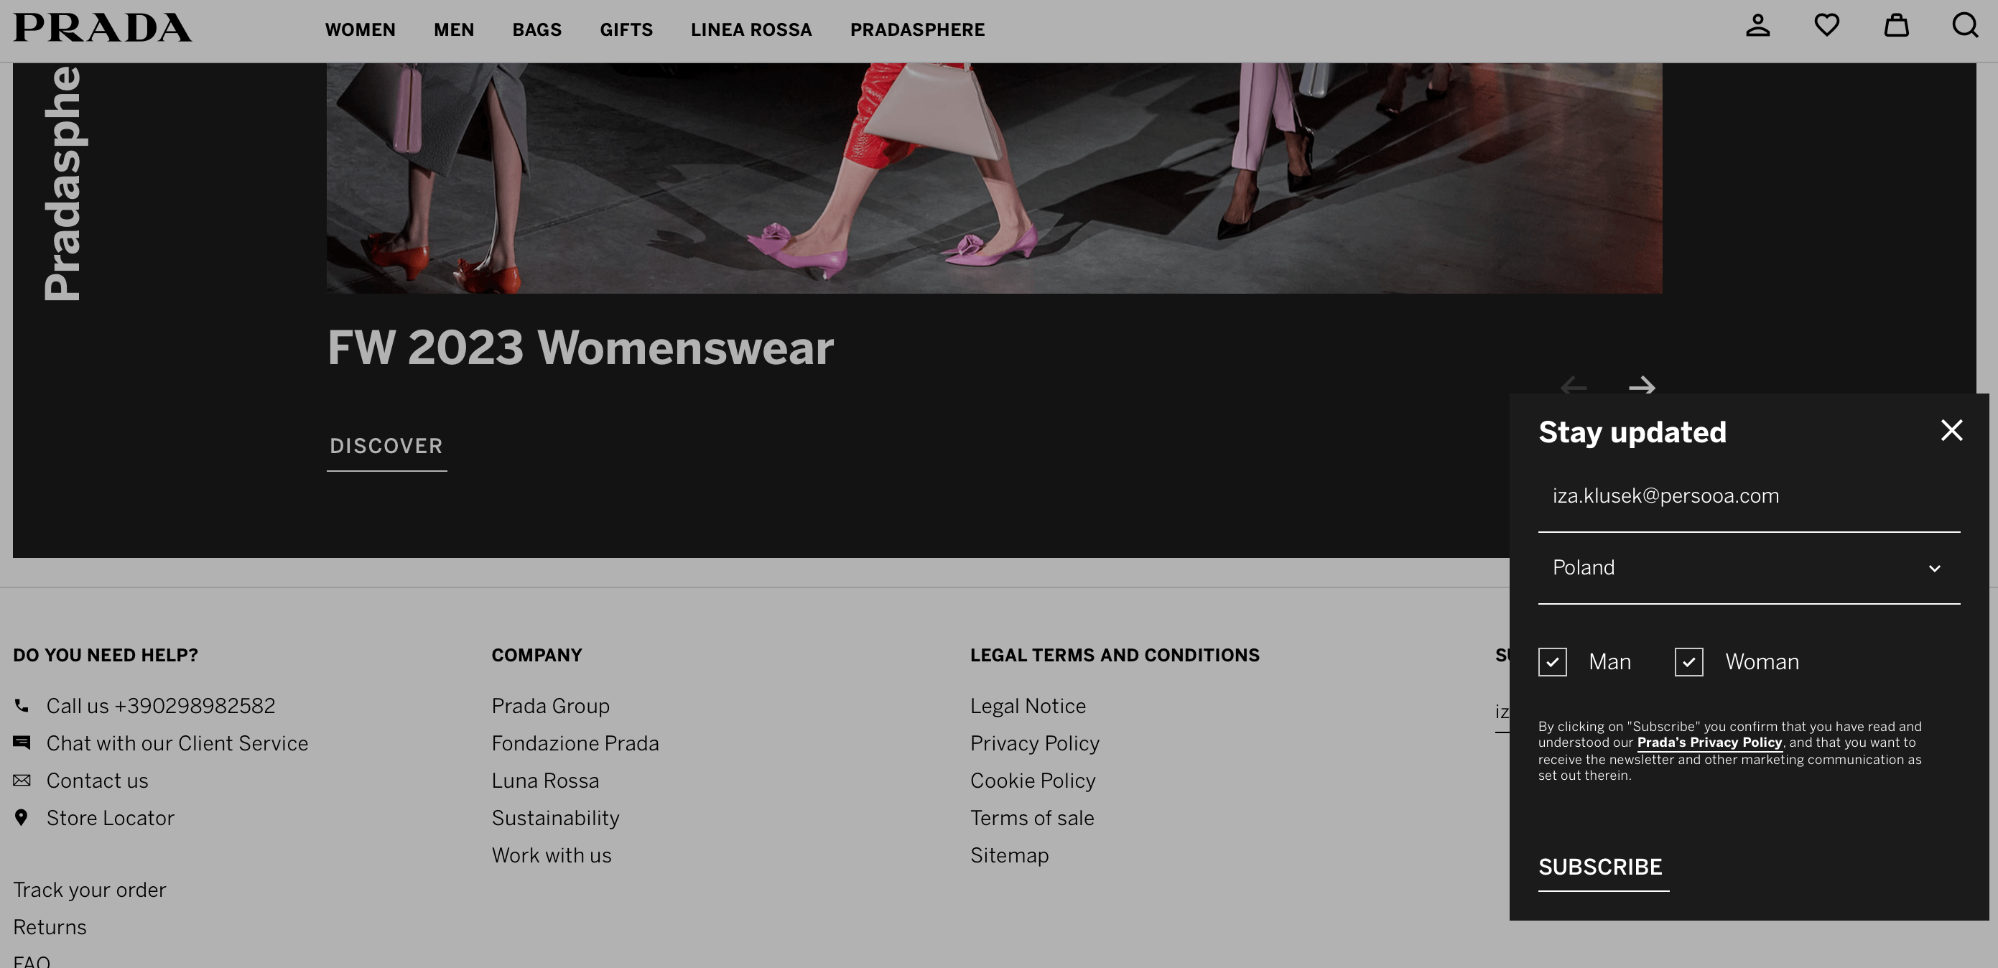Click the email field with iza.klusek@persooa.com

tap(1748, 496)
